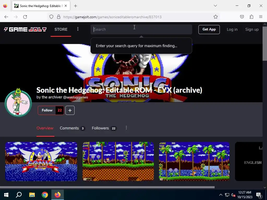
Task: Click the Firefox View icon
Action: (x=5, y=6)
